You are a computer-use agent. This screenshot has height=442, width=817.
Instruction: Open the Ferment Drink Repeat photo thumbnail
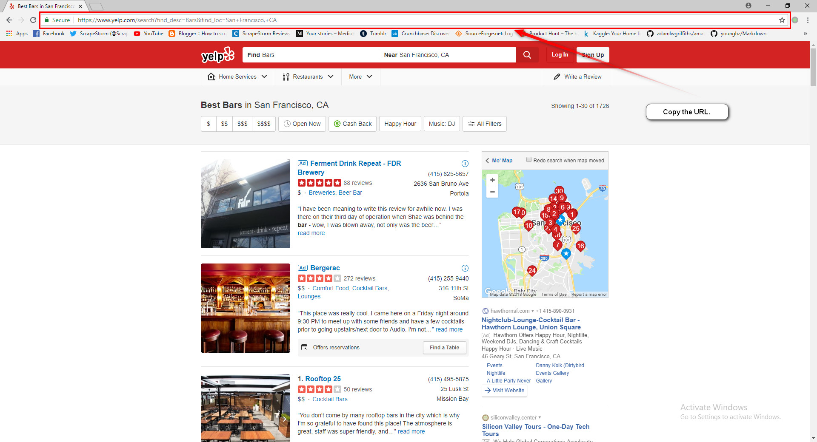pos(246,204)
